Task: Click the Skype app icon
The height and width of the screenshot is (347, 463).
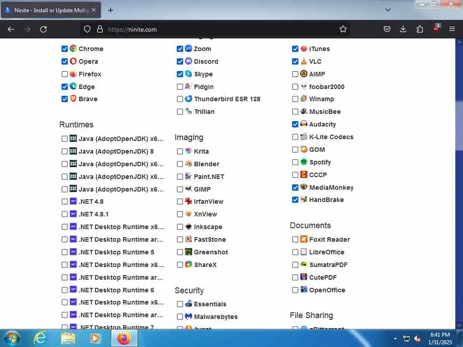Action: click(189, 74)
